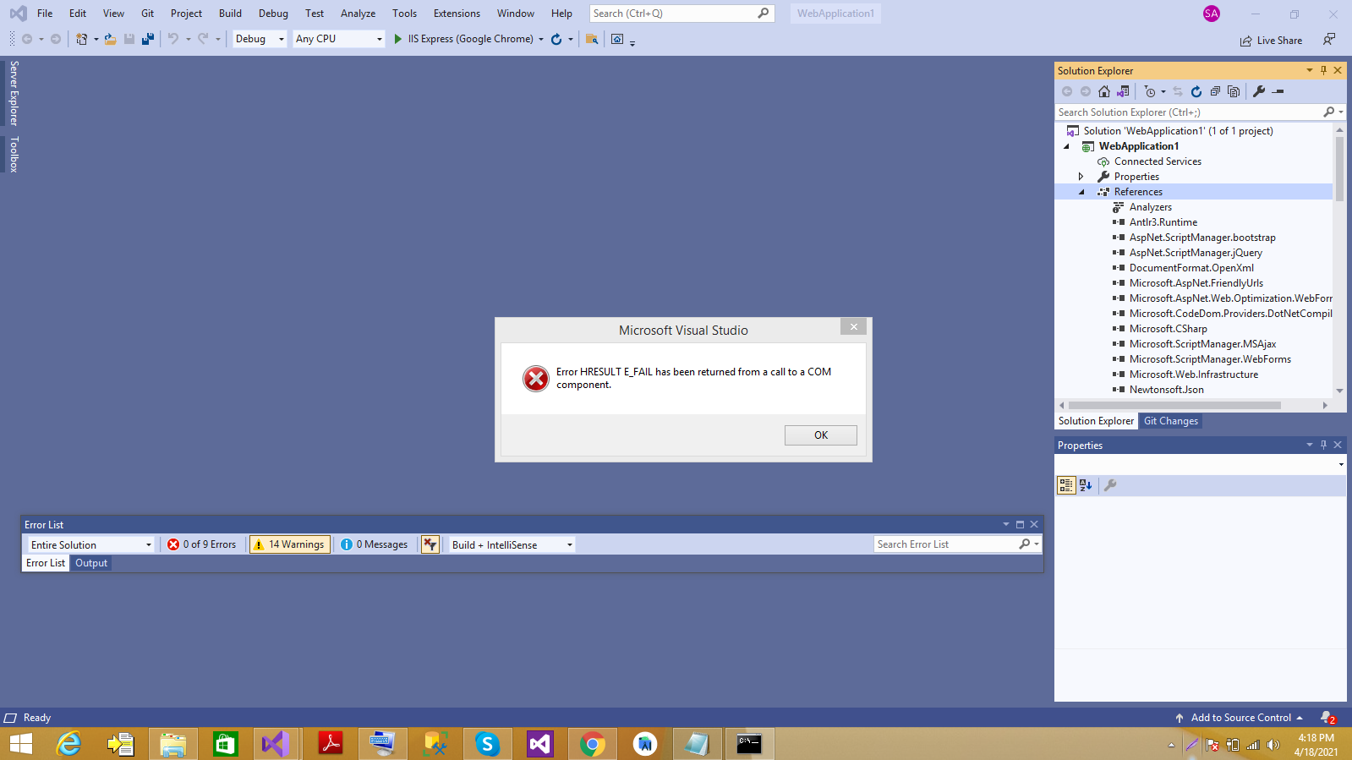Click the SA account badge
Viewport: 1352px width, 760px height.
(x=1212, y=14)
